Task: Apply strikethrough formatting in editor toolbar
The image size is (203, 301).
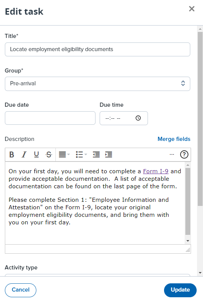Action: [x=49, y=154]
